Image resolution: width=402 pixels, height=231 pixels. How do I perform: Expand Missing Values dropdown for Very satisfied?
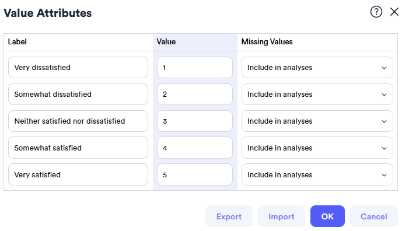click(x=317, y=174)
